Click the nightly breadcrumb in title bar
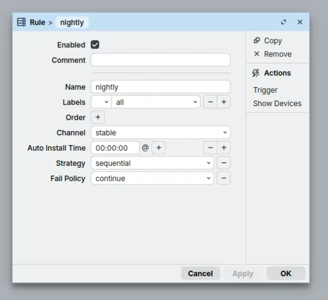The width and height of the screenshot is (328, 300). pyautogui.click(x=72, y=22)
